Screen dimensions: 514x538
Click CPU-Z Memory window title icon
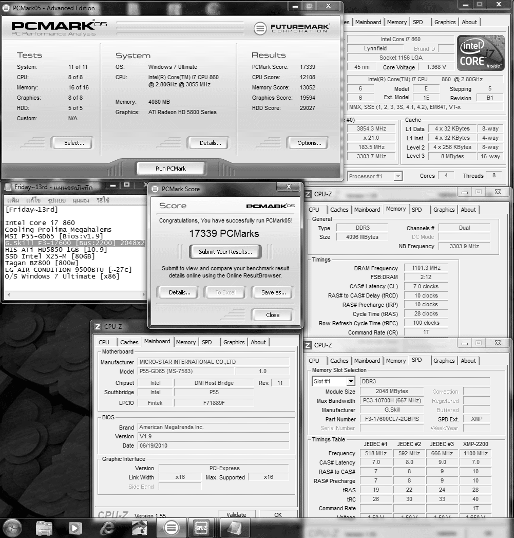coord(308,194)
